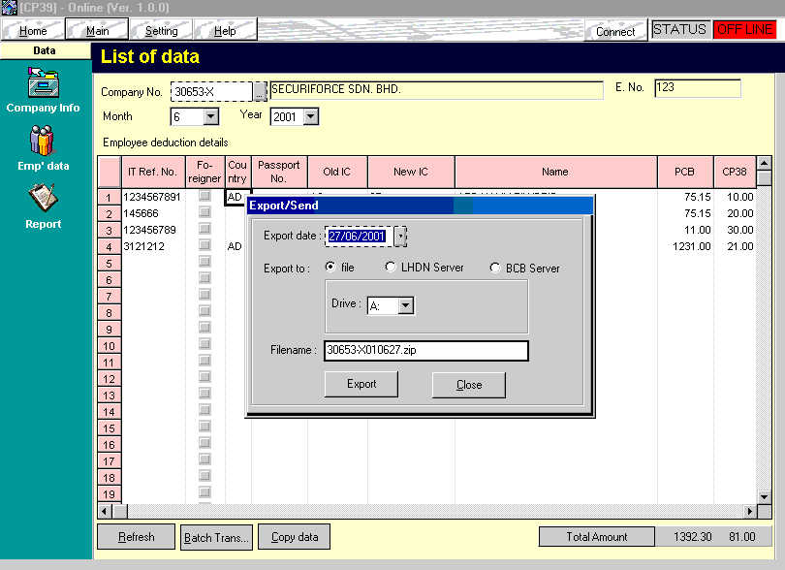Open the Drive selection dropdown
The image size is (785, 570).
406,305
